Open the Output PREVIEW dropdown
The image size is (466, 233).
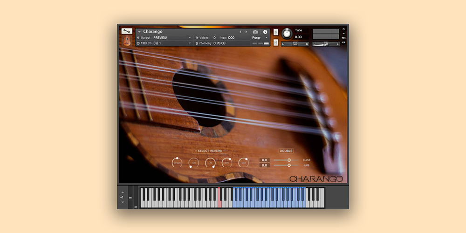point(171,37)
